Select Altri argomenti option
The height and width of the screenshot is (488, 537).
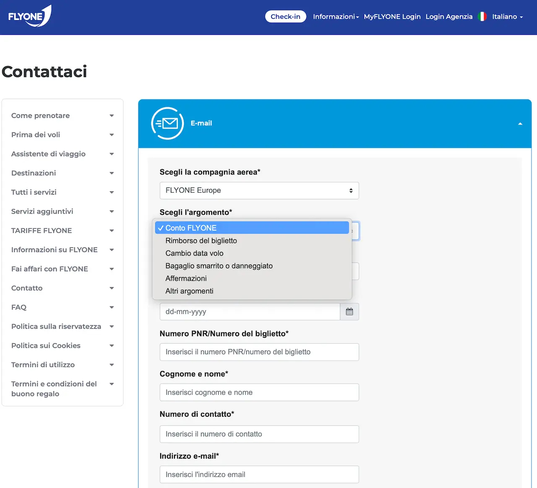pos(252,291)
